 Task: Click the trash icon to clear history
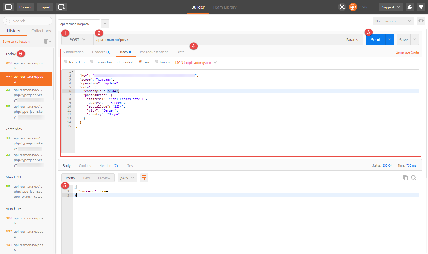46,41
